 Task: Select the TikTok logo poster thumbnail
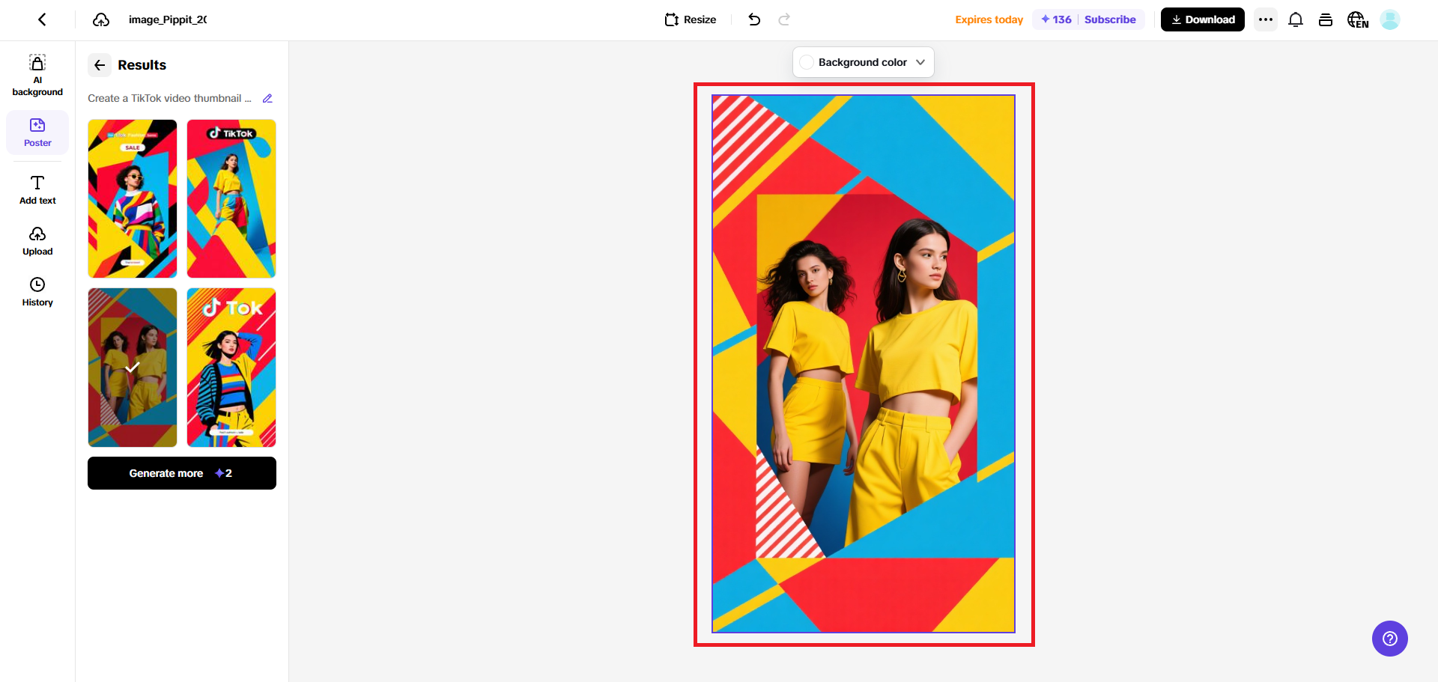pos(231,198)
